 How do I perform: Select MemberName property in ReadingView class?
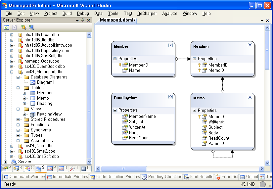click(142, 117)
